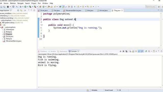This screenshot has height=92, width=163.
Task: Click the Next Annotation icon
Action: [x=78, y=7]
